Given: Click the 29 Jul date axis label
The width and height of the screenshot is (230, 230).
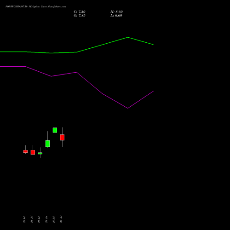Looking at the screenshot, I should point(54,219).
